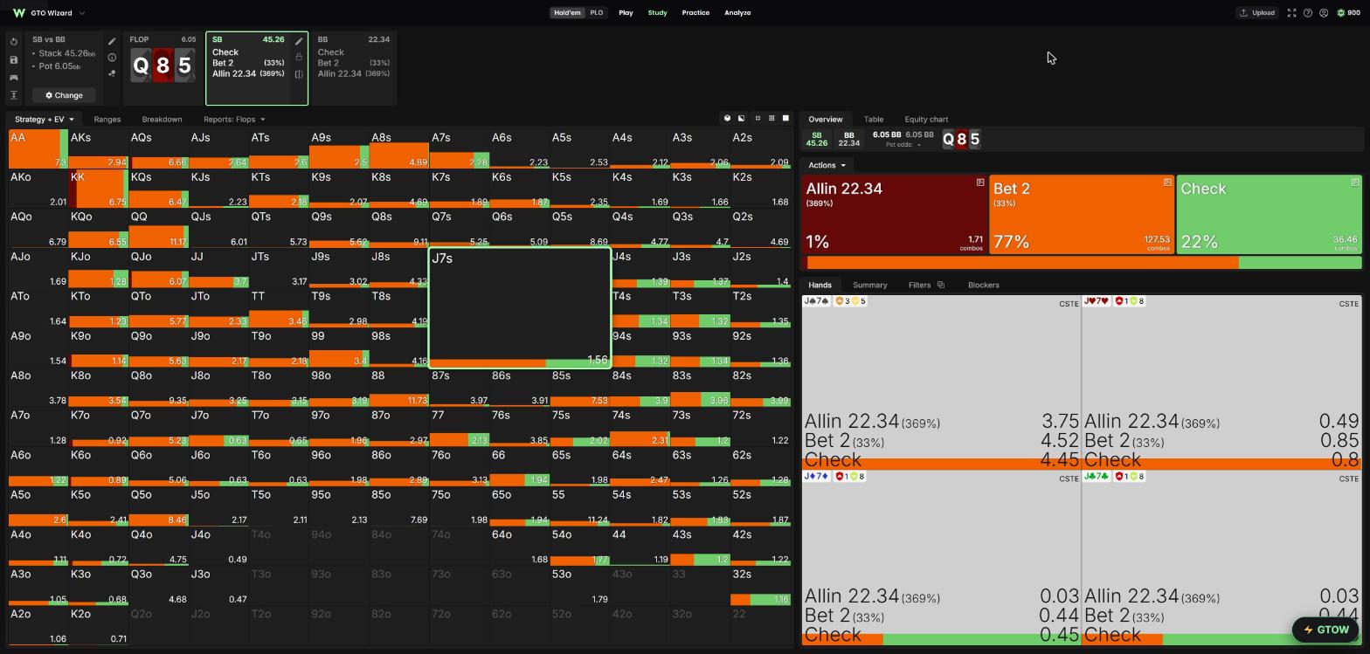Screen dimensions: 1370x654
Task: Switch game type to PLO
Action: click(597, 13)
